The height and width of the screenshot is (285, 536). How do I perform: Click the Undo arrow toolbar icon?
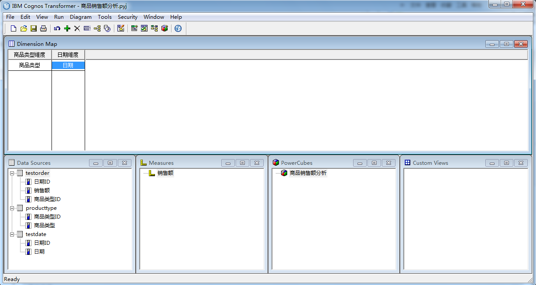(x=57, y=28)
